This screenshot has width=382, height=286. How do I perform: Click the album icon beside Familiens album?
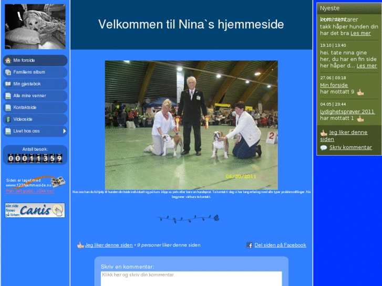pyautogui.click(x=8, y=72)
